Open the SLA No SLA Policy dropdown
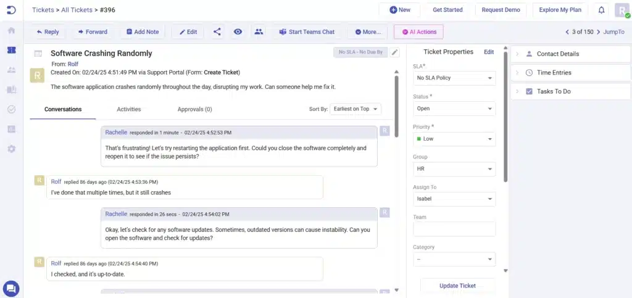The height and width of the screenshot is (298, 632). coord(454,78)
